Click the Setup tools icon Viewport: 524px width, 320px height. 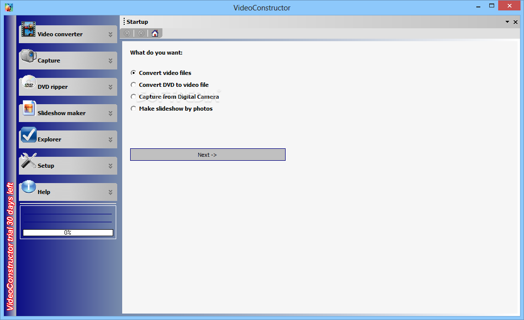pos(28,161)
